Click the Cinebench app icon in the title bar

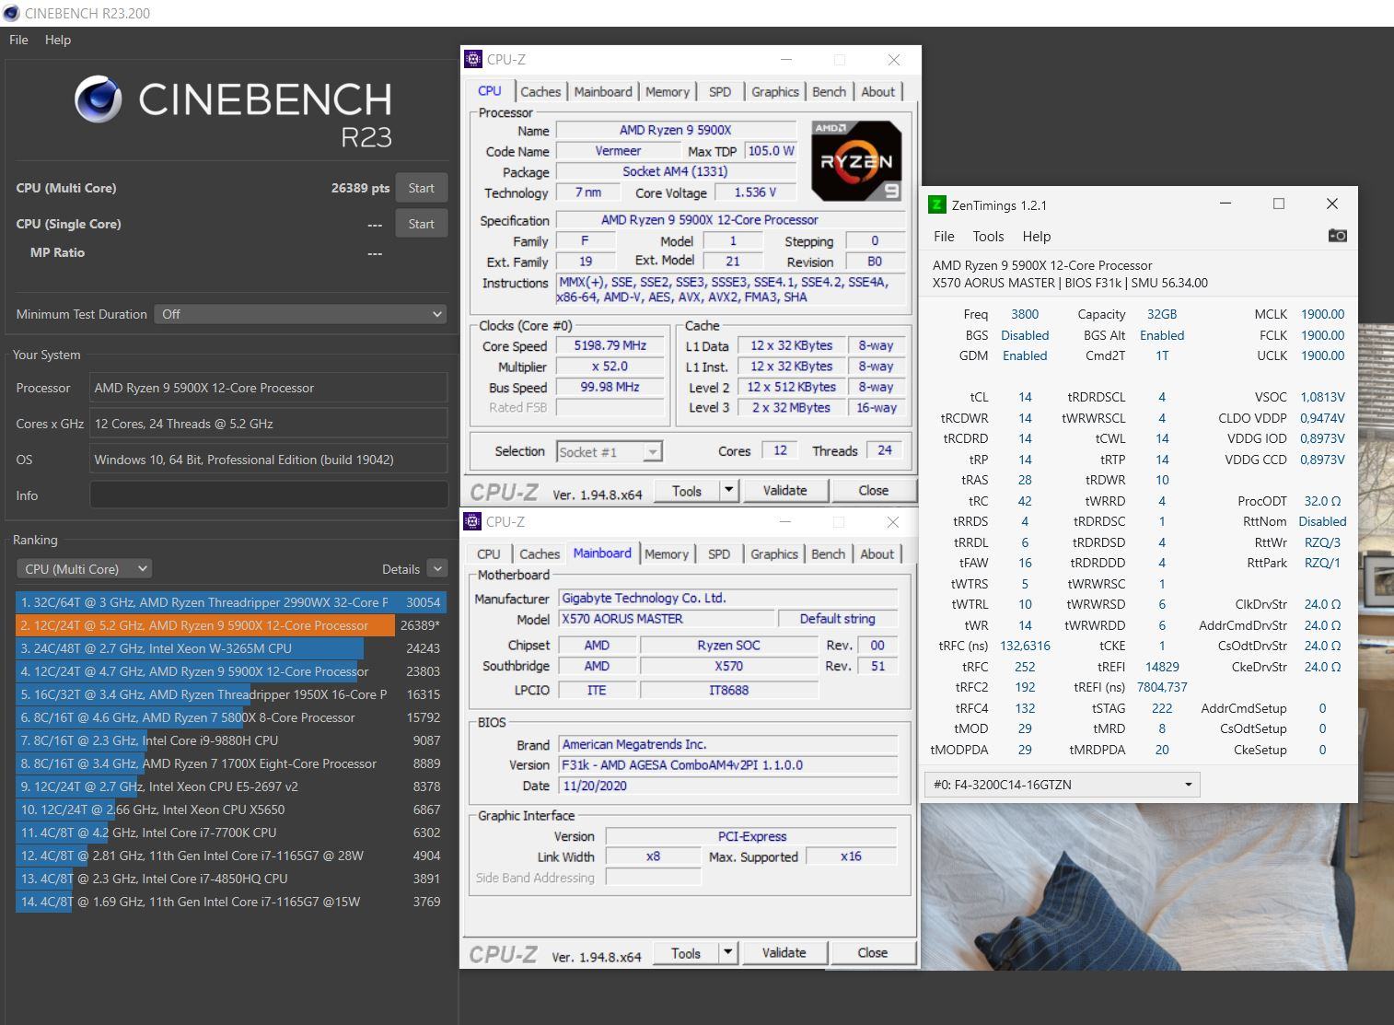(x=11, y=13)
